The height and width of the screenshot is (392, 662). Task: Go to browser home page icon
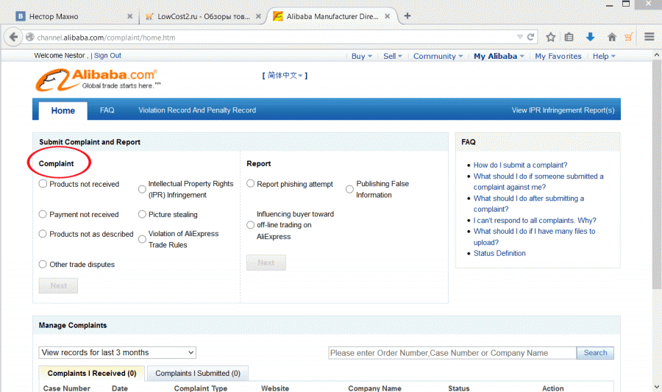pos(612,37)
